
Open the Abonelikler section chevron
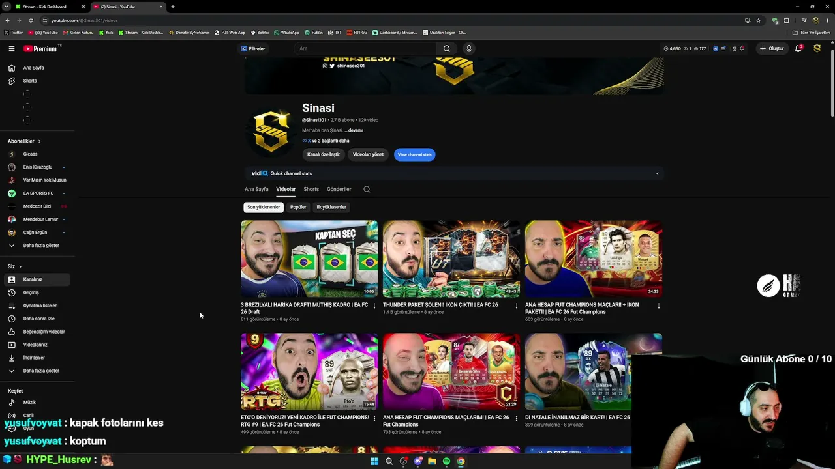(39, 141)
